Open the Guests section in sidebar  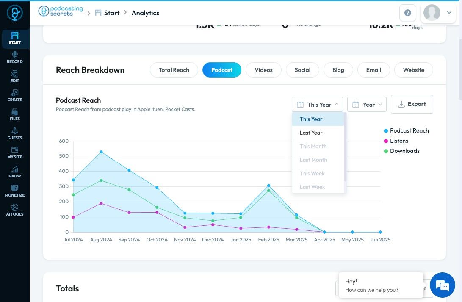pyautogui.click(x=15, y=134)
